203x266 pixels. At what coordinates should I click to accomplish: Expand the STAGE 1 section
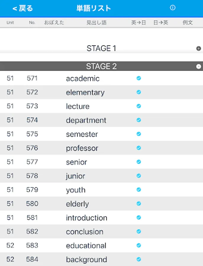(199, 49)
